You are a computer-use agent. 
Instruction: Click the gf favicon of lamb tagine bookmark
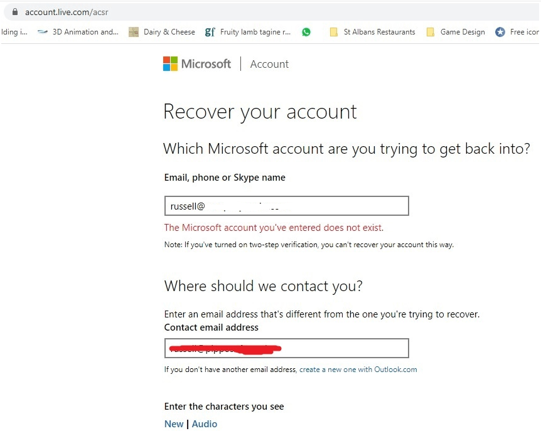click(210, 32)
